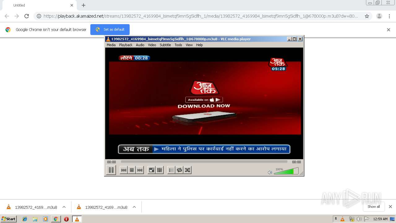Show all downloads
The width and height of the screenshot is (396, 223).
pos(374,207)
